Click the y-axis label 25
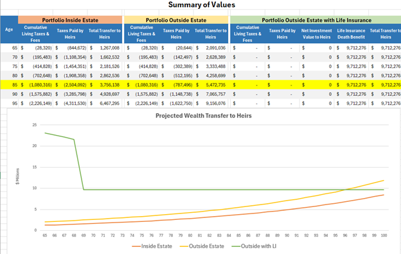This screenshot has width=401, height=254. coord(35,125)
